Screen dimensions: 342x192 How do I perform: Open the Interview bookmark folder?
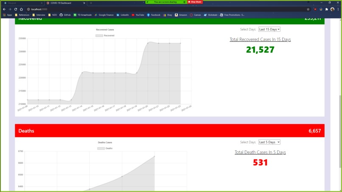click(39, 15)
